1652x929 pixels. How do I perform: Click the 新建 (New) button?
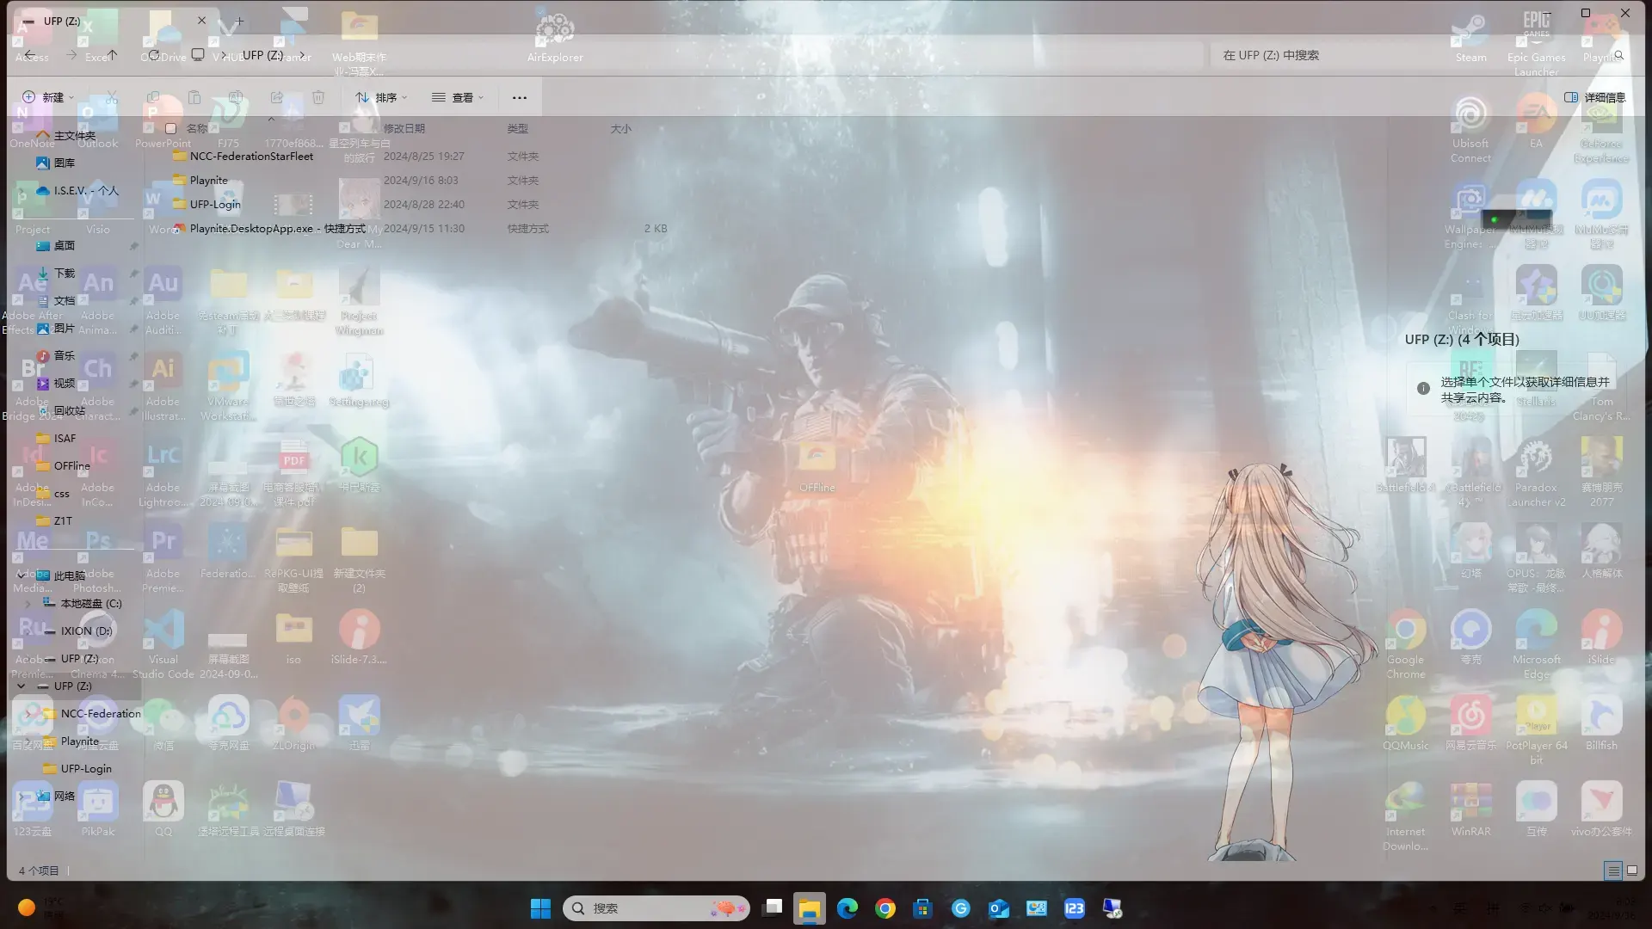[x=48, y=97]
